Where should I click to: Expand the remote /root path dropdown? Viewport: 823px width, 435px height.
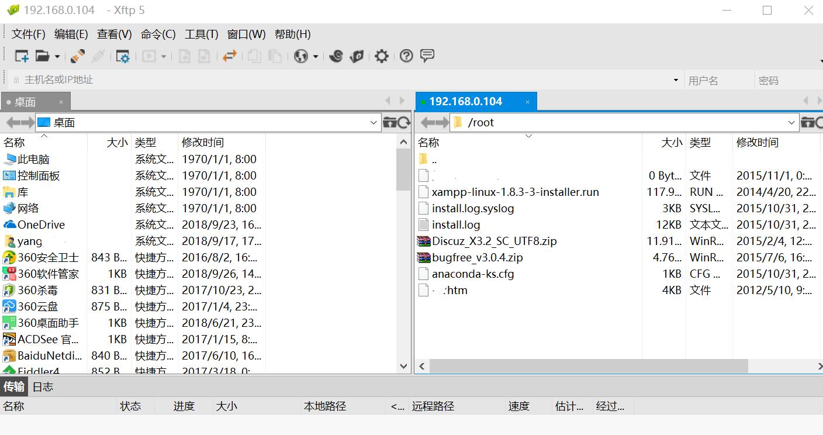[791, 123]
